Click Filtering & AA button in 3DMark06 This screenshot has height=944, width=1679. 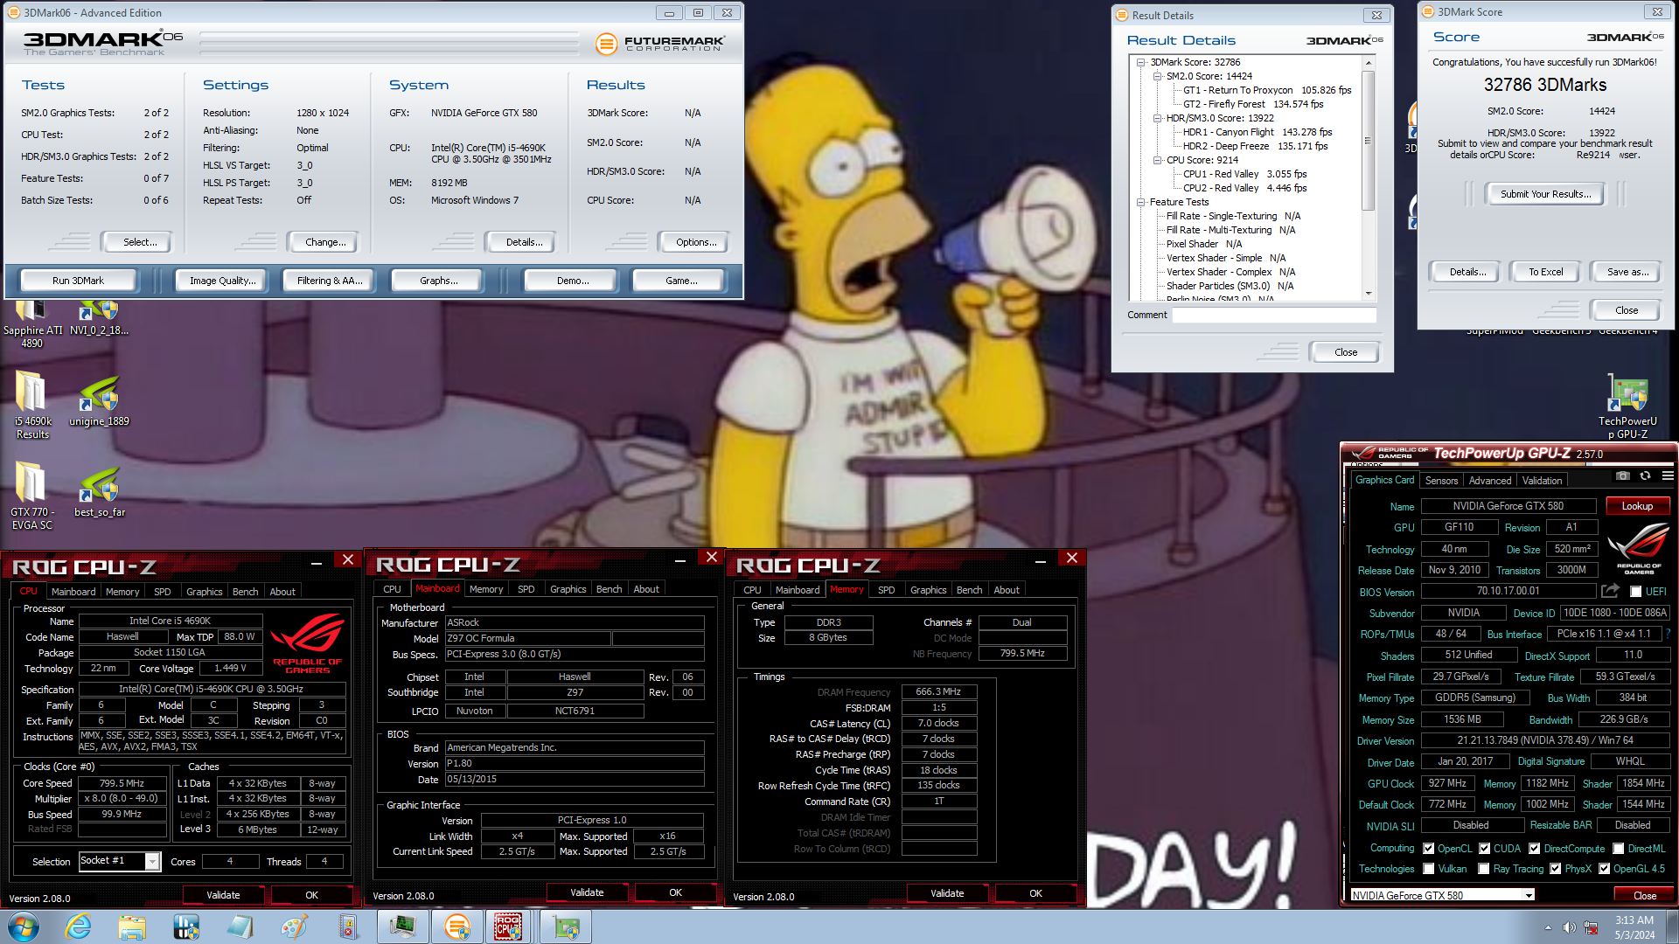click(x=330, y=281)
